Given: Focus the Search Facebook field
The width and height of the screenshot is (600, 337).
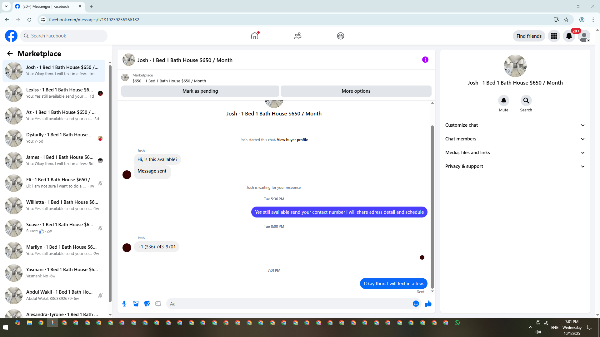Looking at the screenshot, I should tap(64, 36).
